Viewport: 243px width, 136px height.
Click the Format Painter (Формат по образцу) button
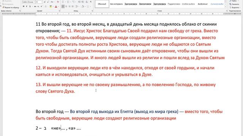click(x=11, y=8)
